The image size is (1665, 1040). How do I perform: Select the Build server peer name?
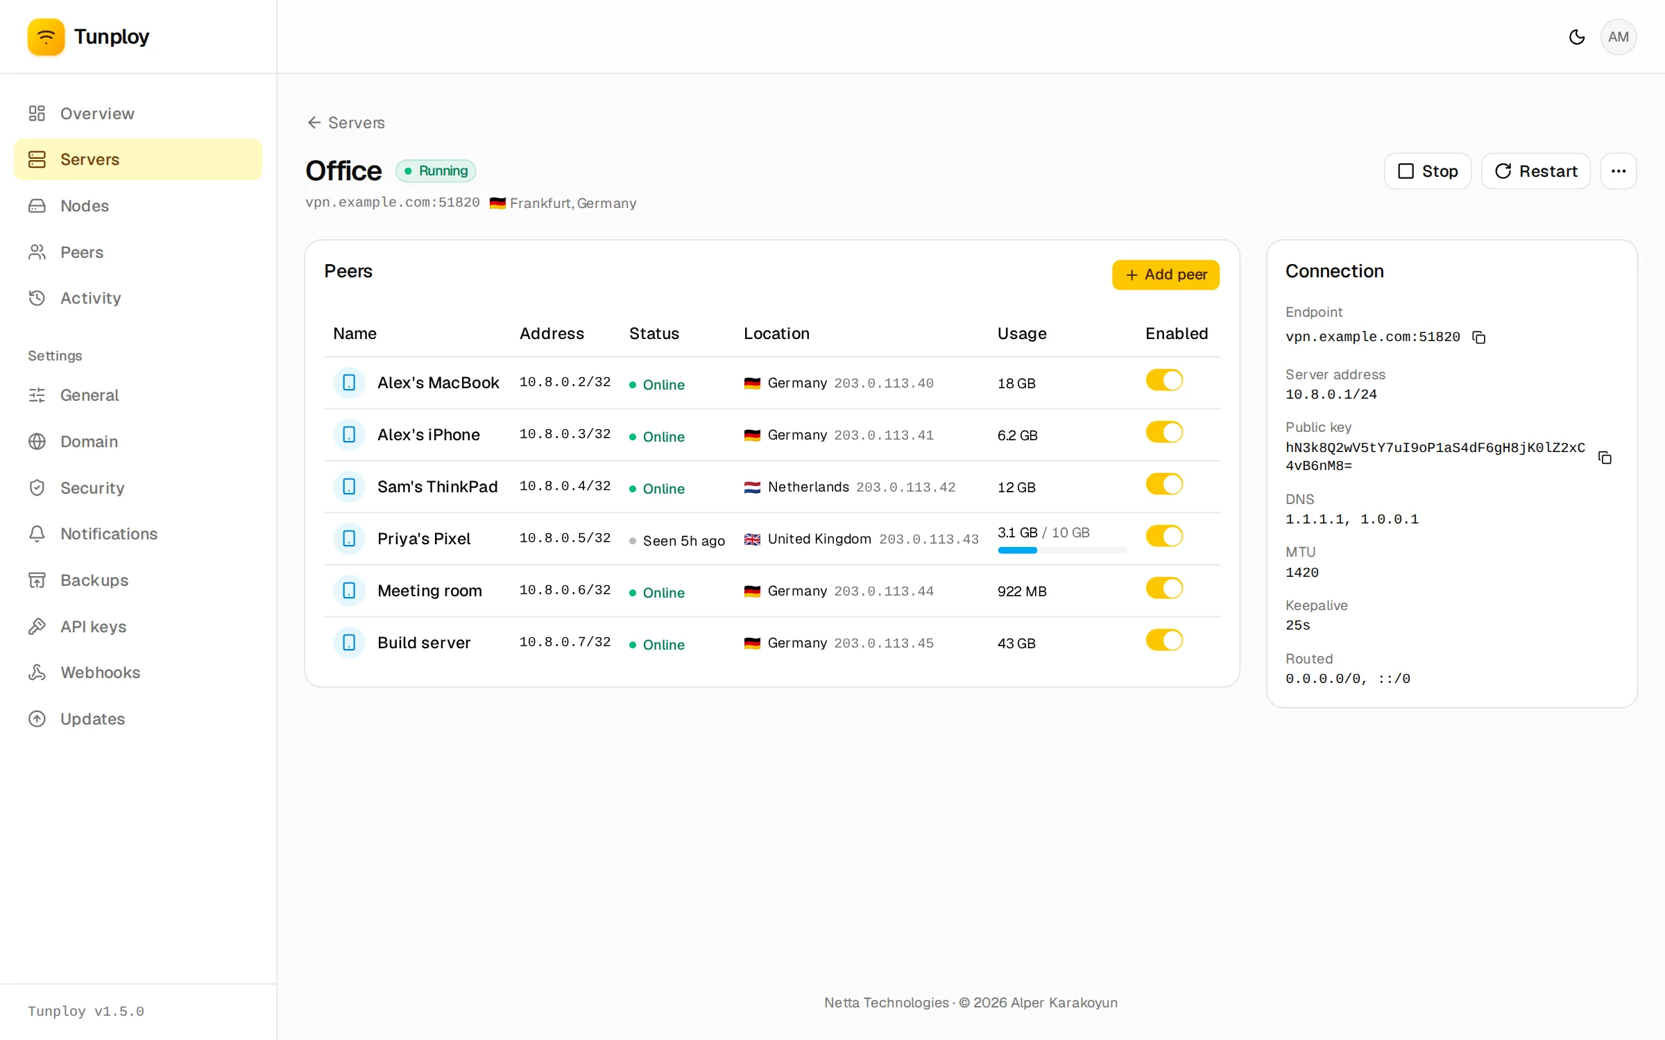tap(423, 643)
